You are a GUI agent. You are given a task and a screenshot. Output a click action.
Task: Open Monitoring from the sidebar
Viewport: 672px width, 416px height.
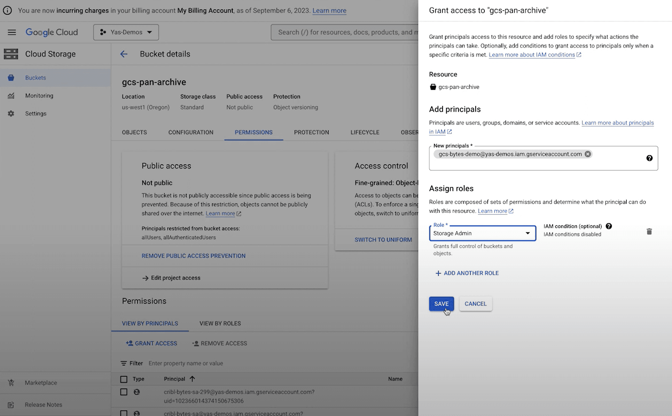click(39, 96)
